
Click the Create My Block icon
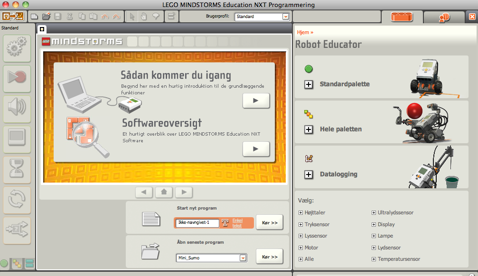(171, 16)
